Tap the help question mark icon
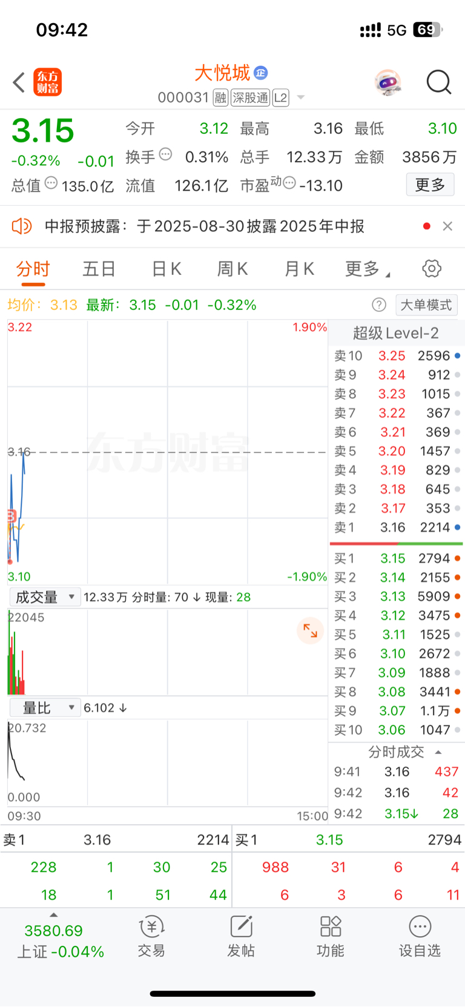This screenshot has height=1007, width=465. tap(379, 305)
